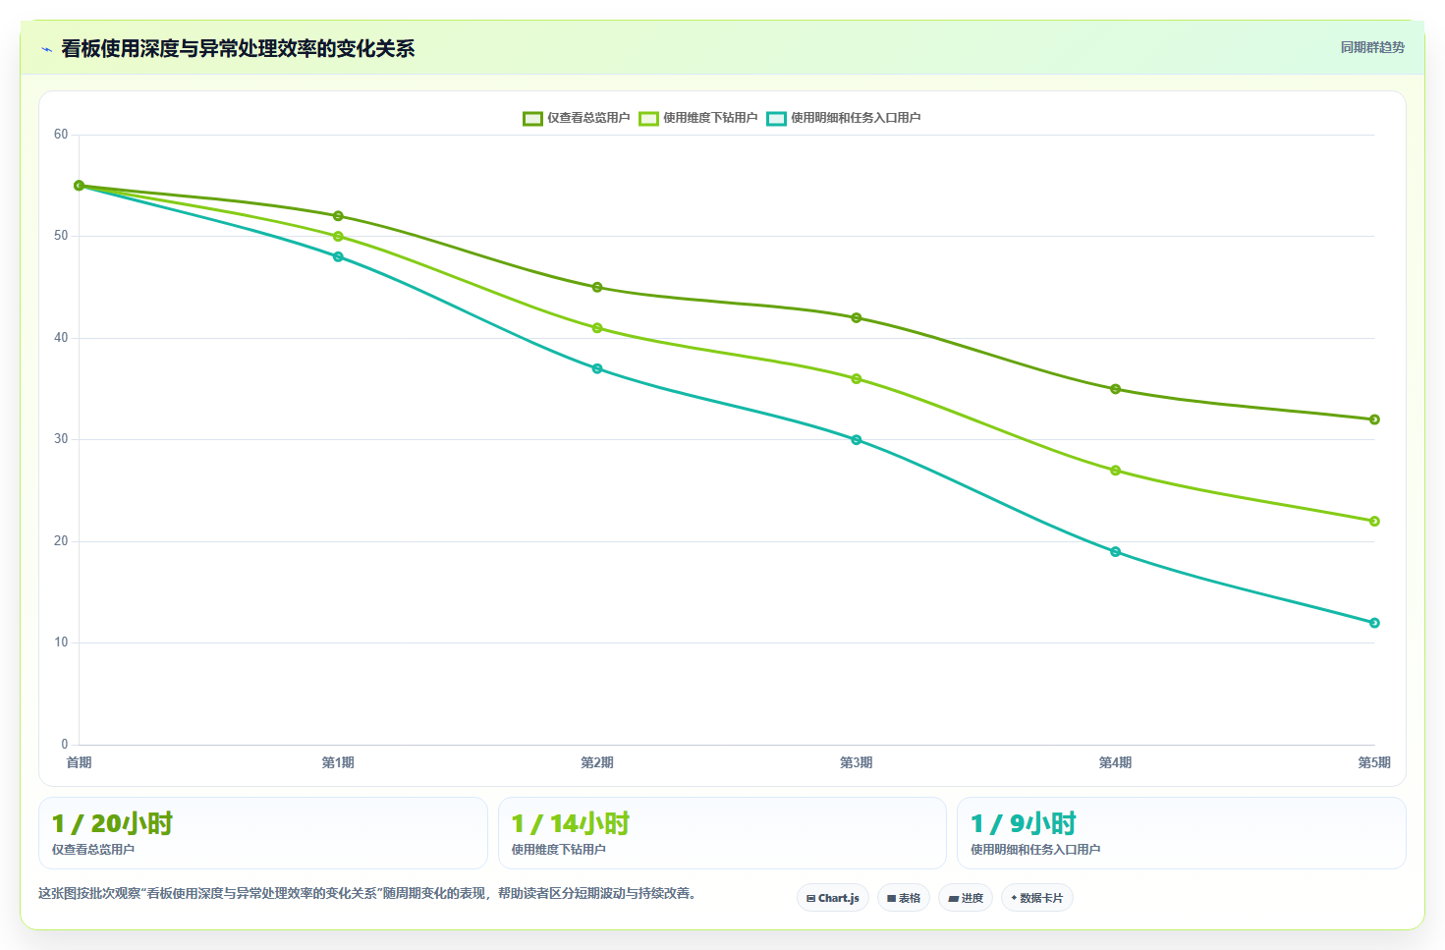This screenshot has width=1445, height=950.
Task: Click the shared 首期 data point at 55
Action: pyautogui.click(x=80, y=186)
